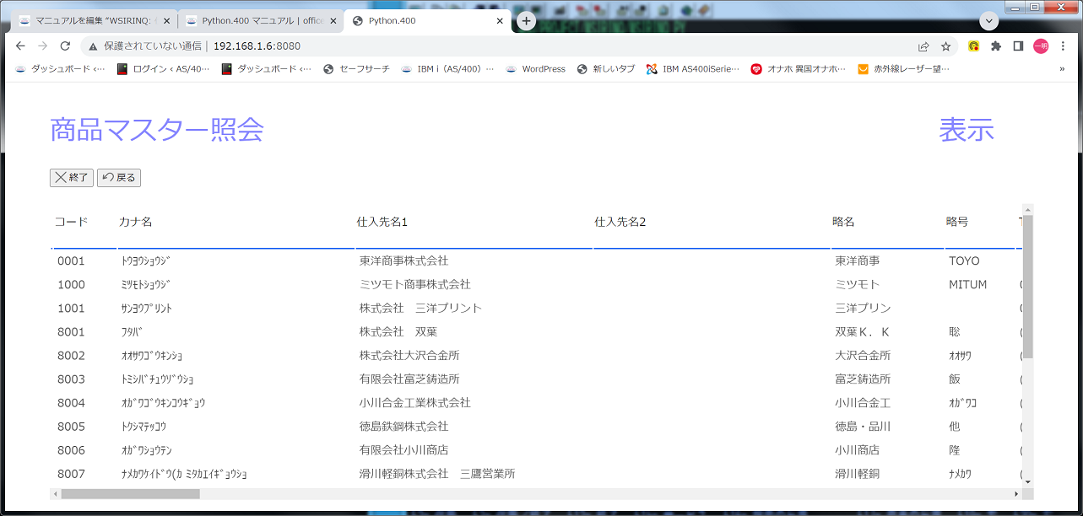This screenshot has width=1083, height=516.
Task: Click the table's vertical scrollbar down arrow
Action: pos(1027,481)
